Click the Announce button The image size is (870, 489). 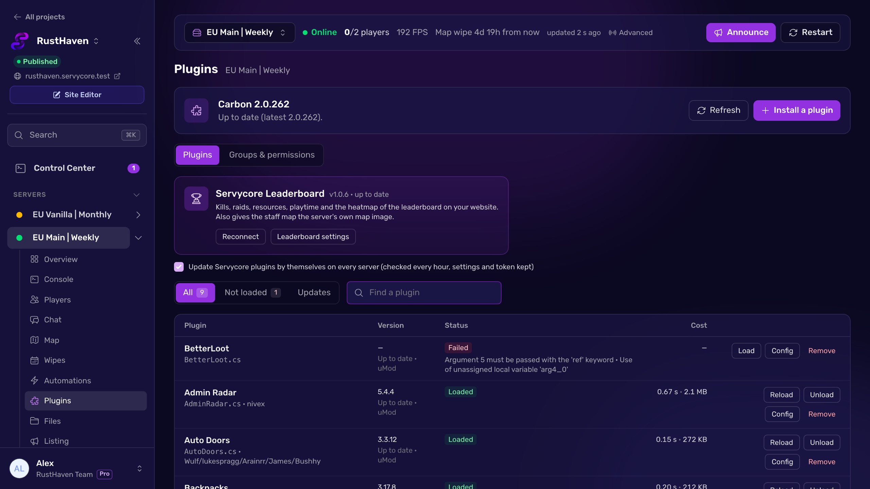[x=741, y=33]
